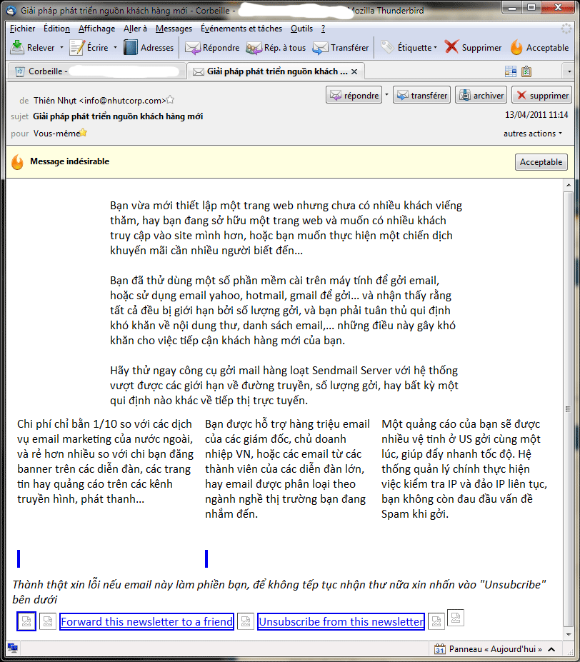This screenshot has width=580, height=662.
Task: Open the Étiquette tag dropdown
Action: click(409, 48)
